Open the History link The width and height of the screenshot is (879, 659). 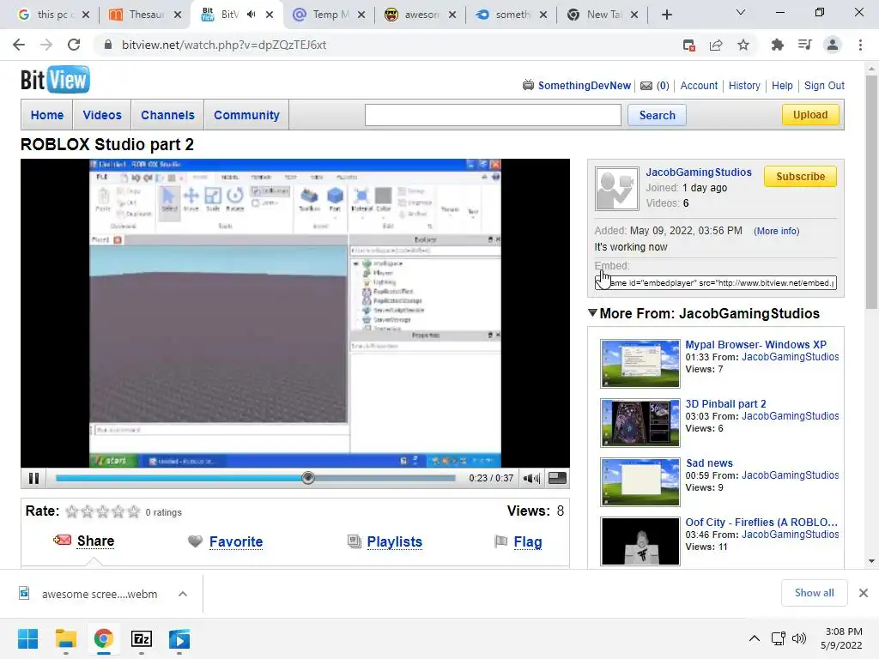pyautogui.click(x=744, y=86)
